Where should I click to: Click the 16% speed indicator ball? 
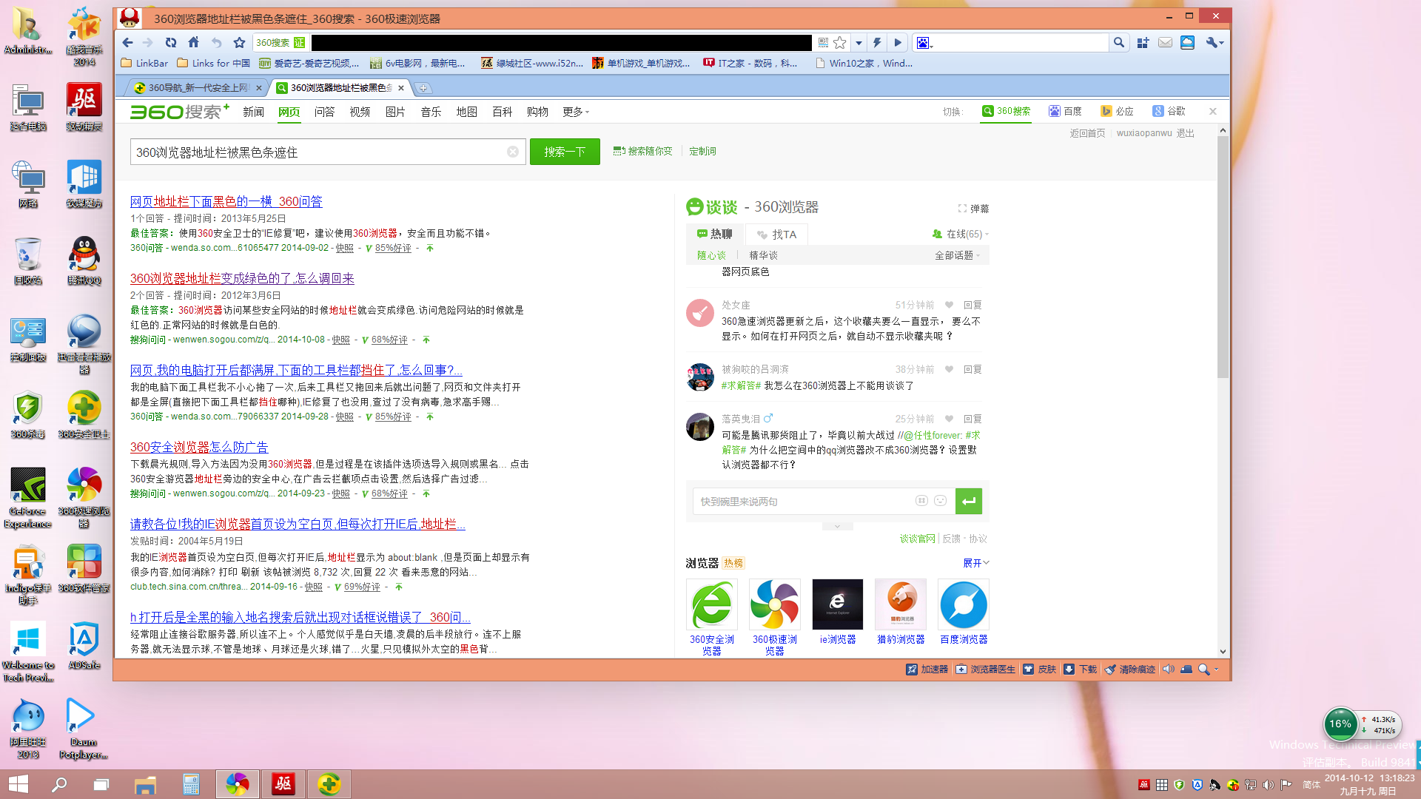click(1340, 724)
